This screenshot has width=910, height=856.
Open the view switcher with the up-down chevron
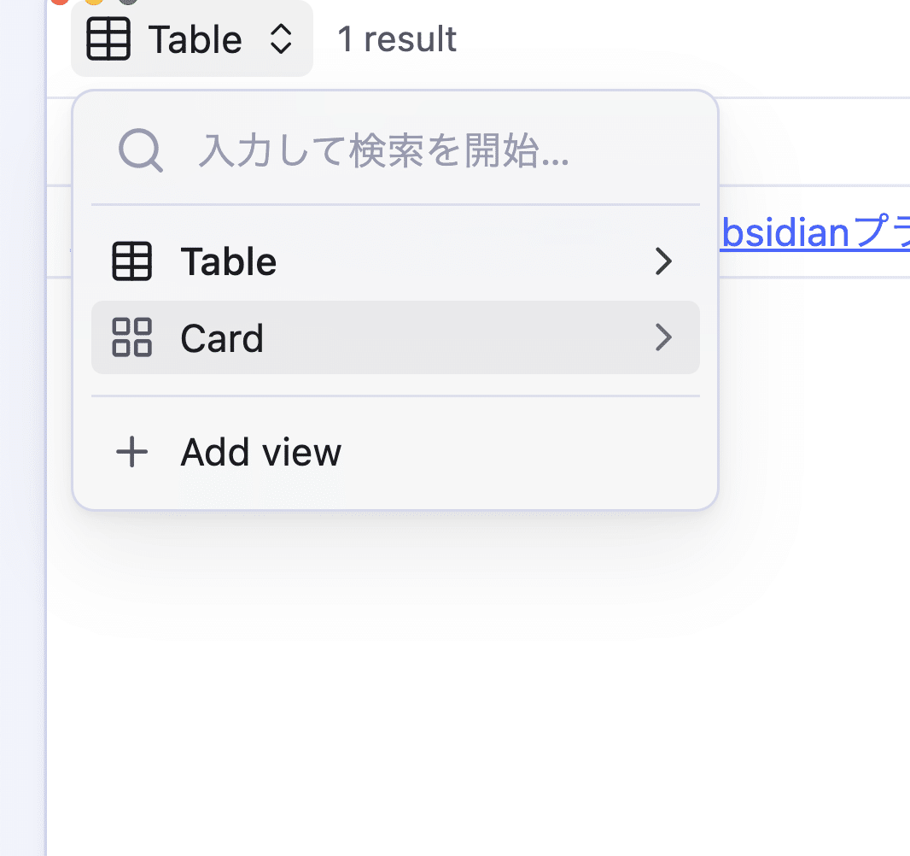(281, 38)
